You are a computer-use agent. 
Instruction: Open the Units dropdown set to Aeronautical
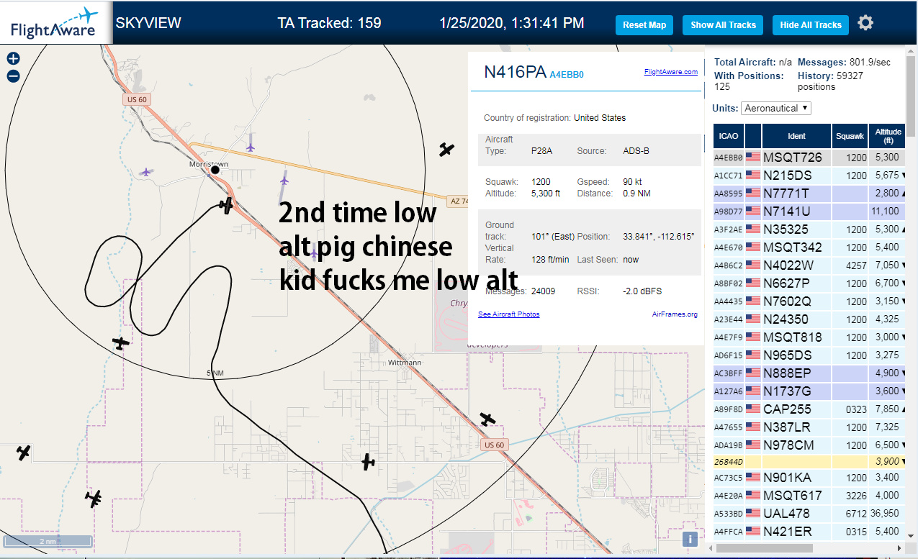click(776, 108)
